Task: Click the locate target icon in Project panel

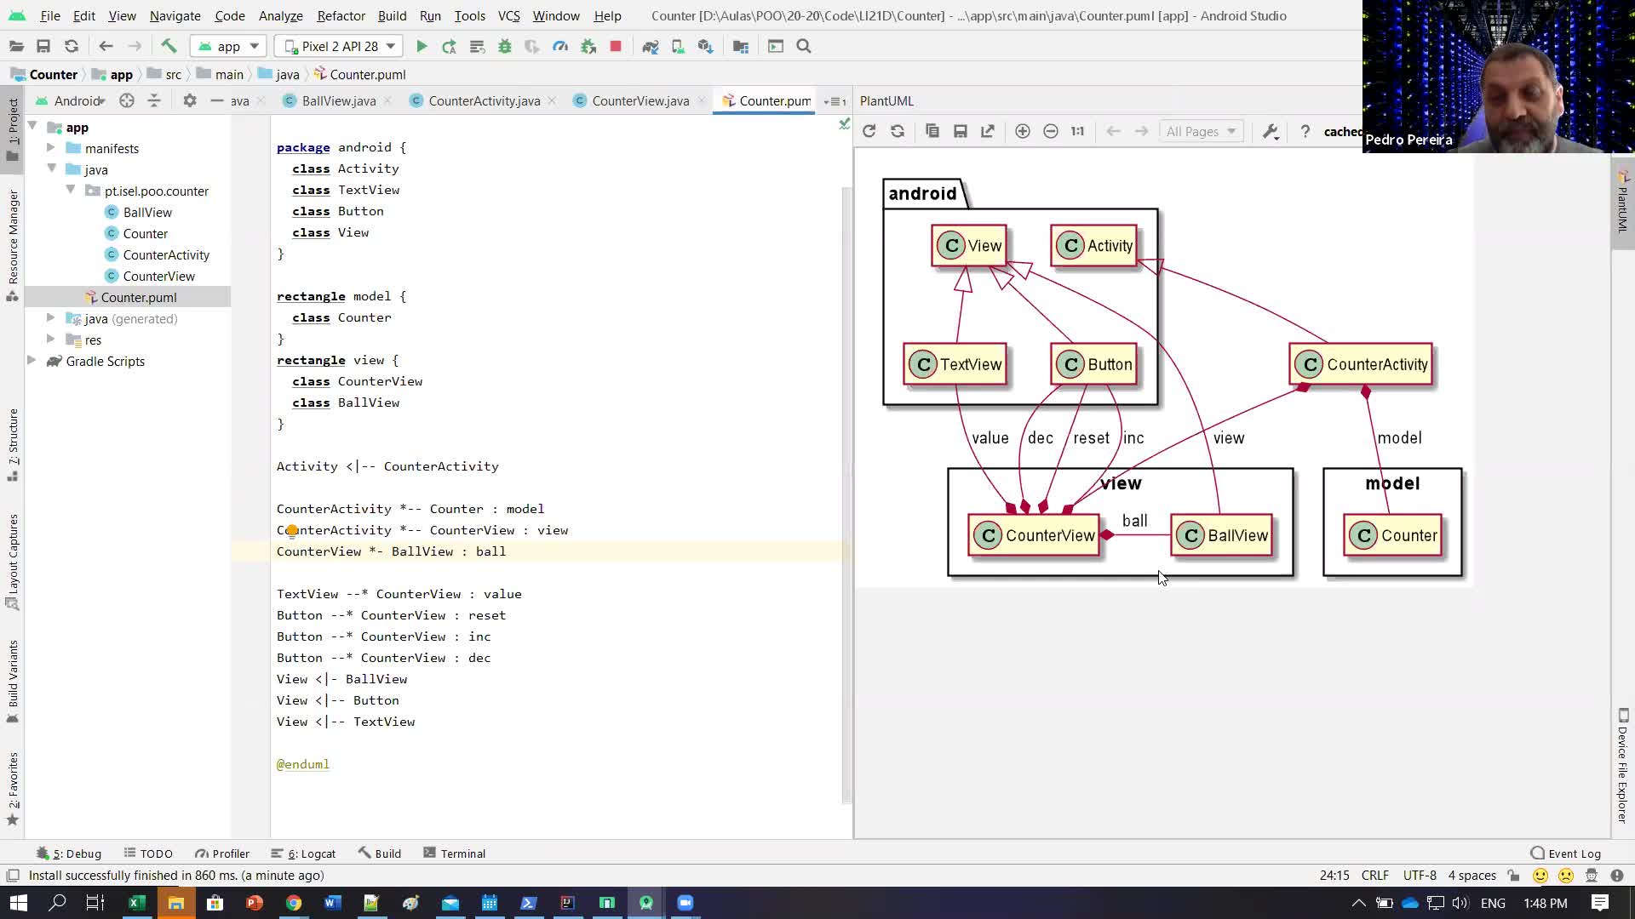Action: click(x=127, y=100)
